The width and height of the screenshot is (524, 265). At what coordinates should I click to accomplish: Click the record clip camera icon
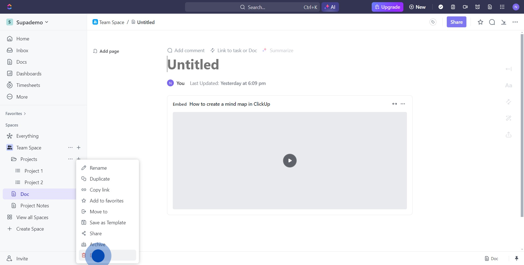pyautogui.click(x=465, y=7)
